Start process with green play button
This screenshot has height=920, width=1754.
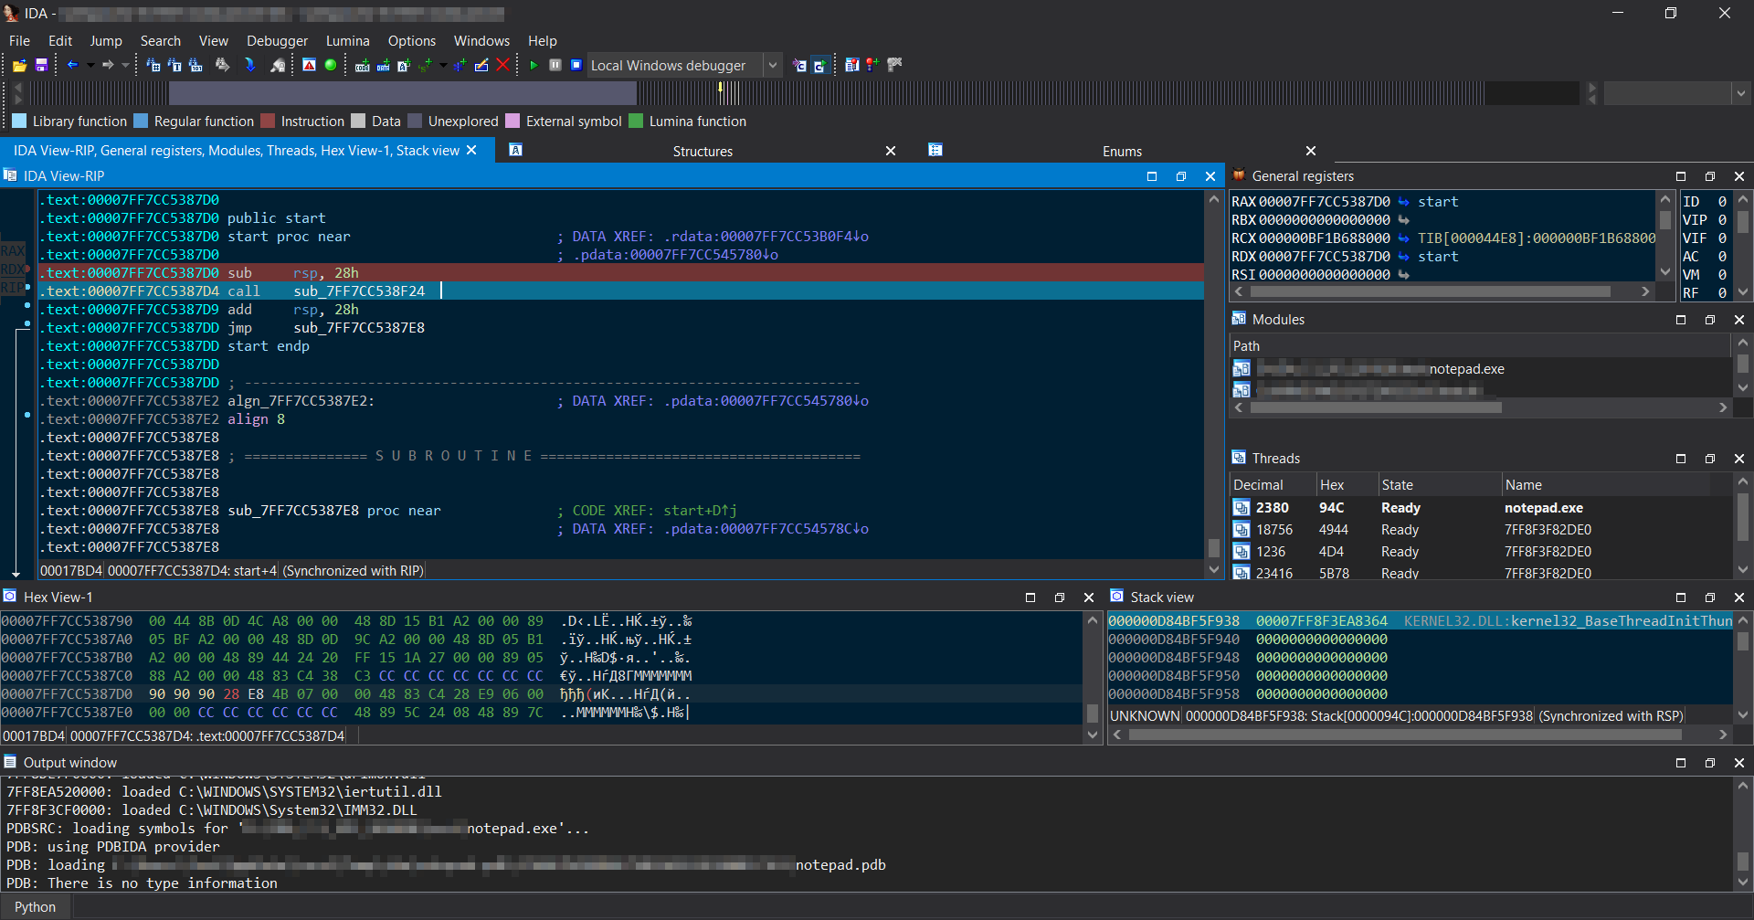(x=534, y=66)
